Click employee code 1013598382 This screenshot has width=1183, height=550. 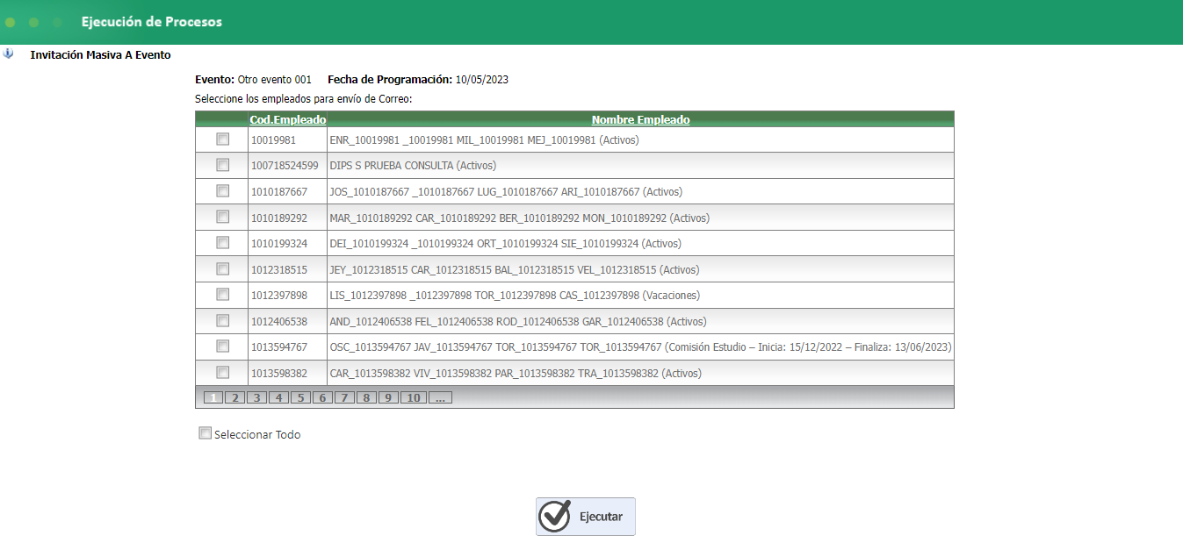click(279, 373)
